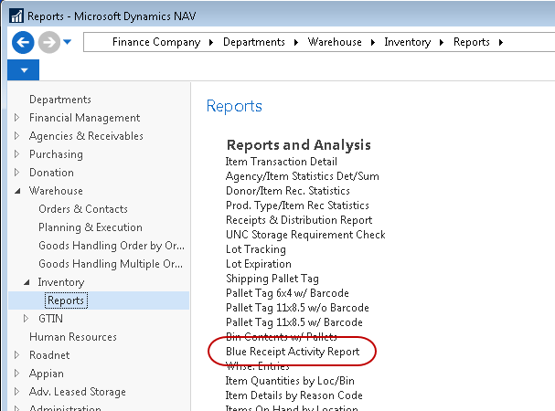
Task: Click the arrow after Finance Company breadcrumb
Action: (x=210, y=42)
